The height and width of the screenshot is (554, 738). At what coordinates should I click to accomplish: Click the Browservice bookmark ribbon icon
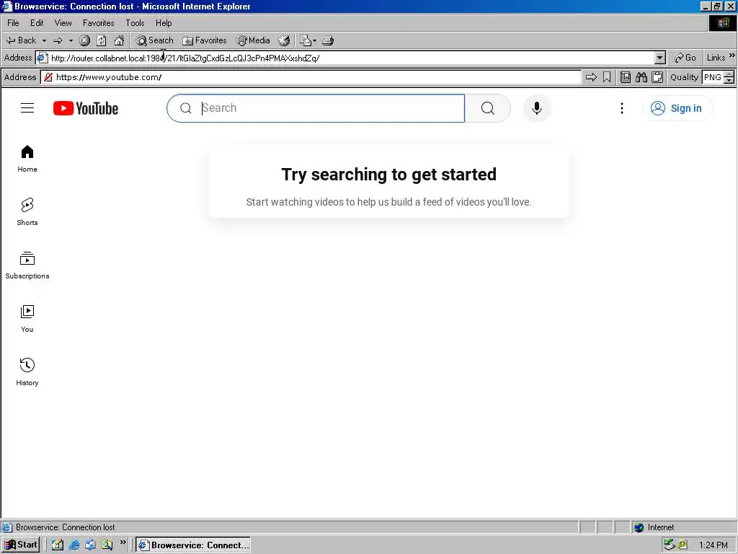point(607,77)
